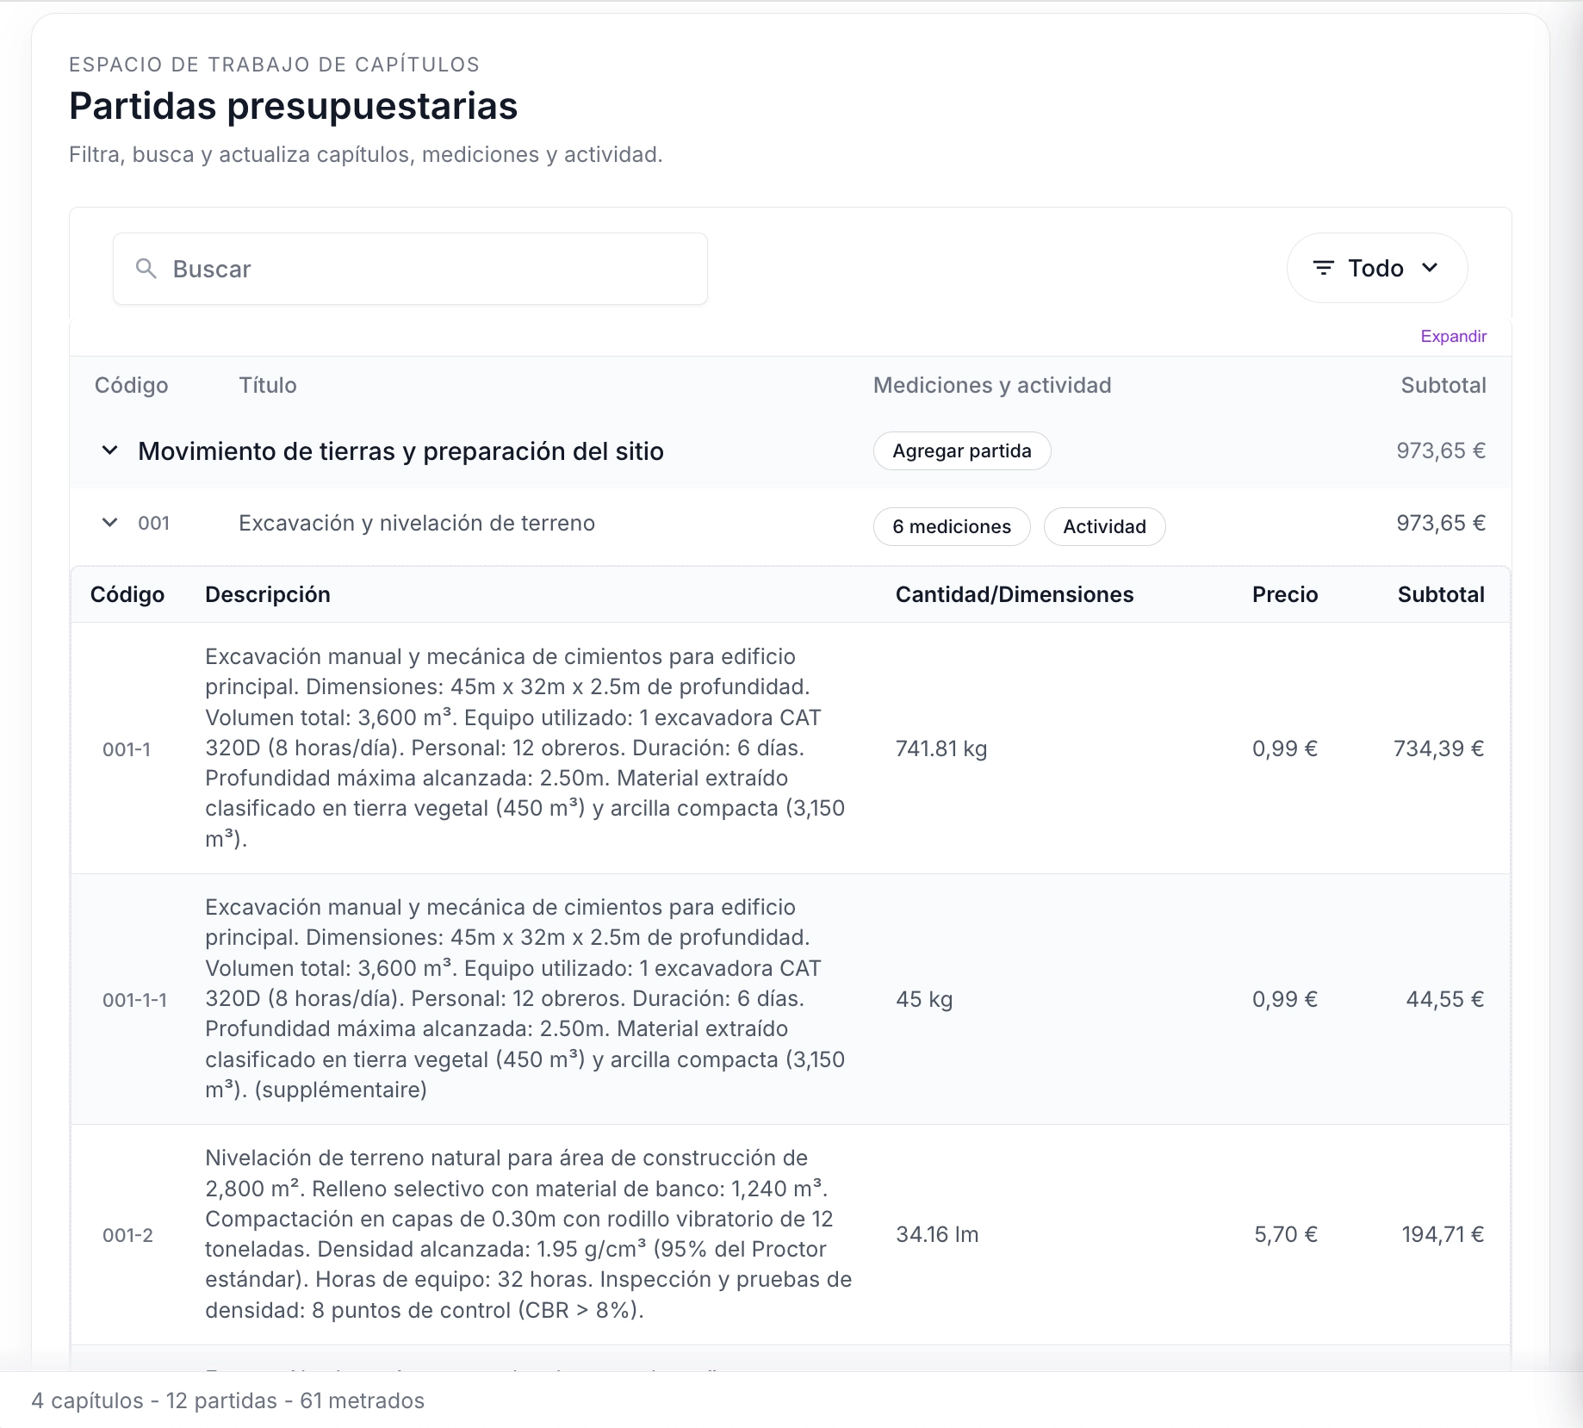Click the Agregar partida button

tap(961, 450)
